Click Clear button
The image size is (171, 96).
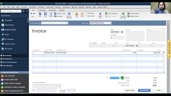[x=158, y=90]
